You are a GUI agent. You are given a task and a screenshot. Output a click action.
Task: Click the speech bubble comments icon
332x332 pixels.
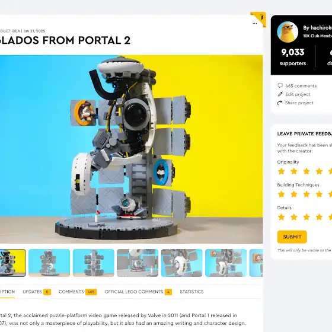[x=280, y=85]
